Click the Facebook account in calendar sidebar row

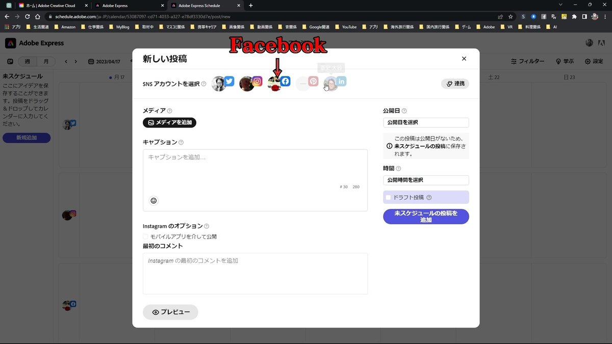(x=69, y=305)
